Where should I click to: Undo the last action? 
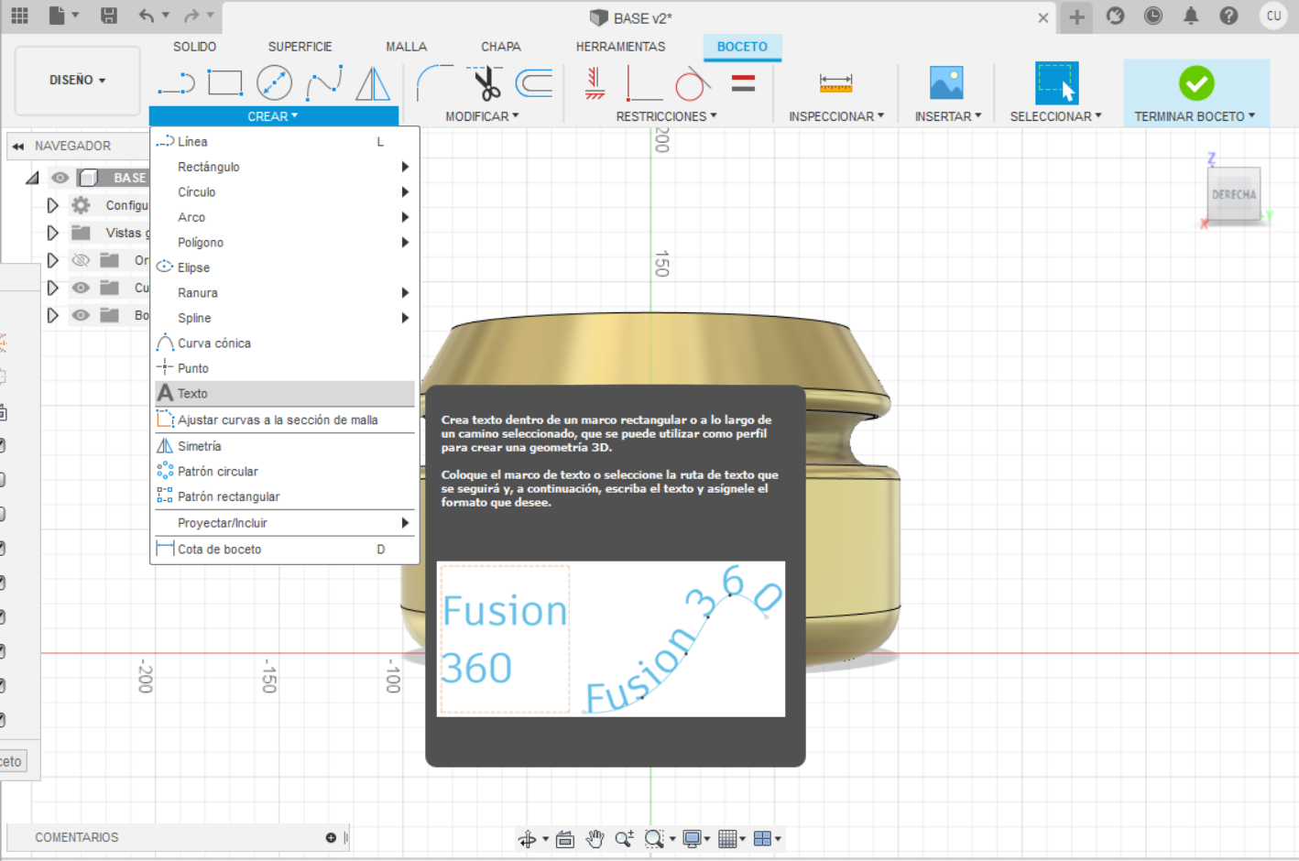point(147,16)
